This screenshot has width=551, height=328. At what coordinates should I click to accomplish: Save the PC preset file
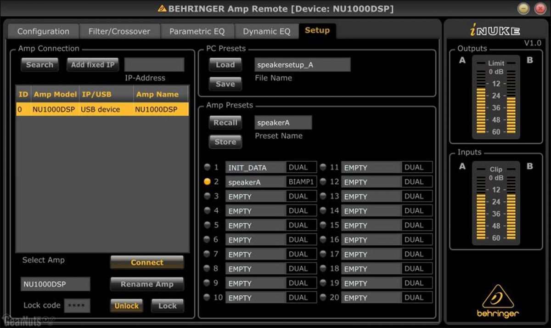tap(225, 84)
